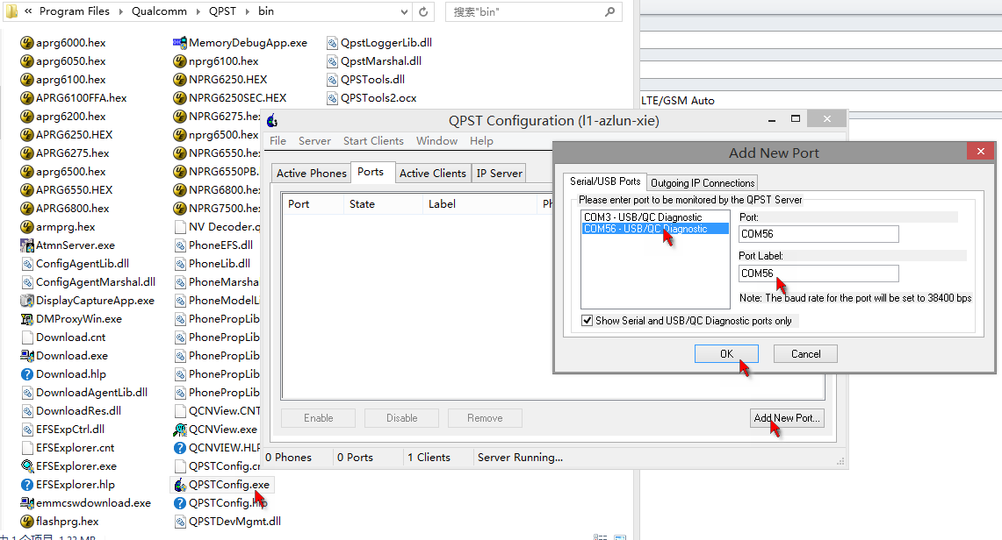
Task: Switch to the Active Phones tab
Action: point(311,174)
